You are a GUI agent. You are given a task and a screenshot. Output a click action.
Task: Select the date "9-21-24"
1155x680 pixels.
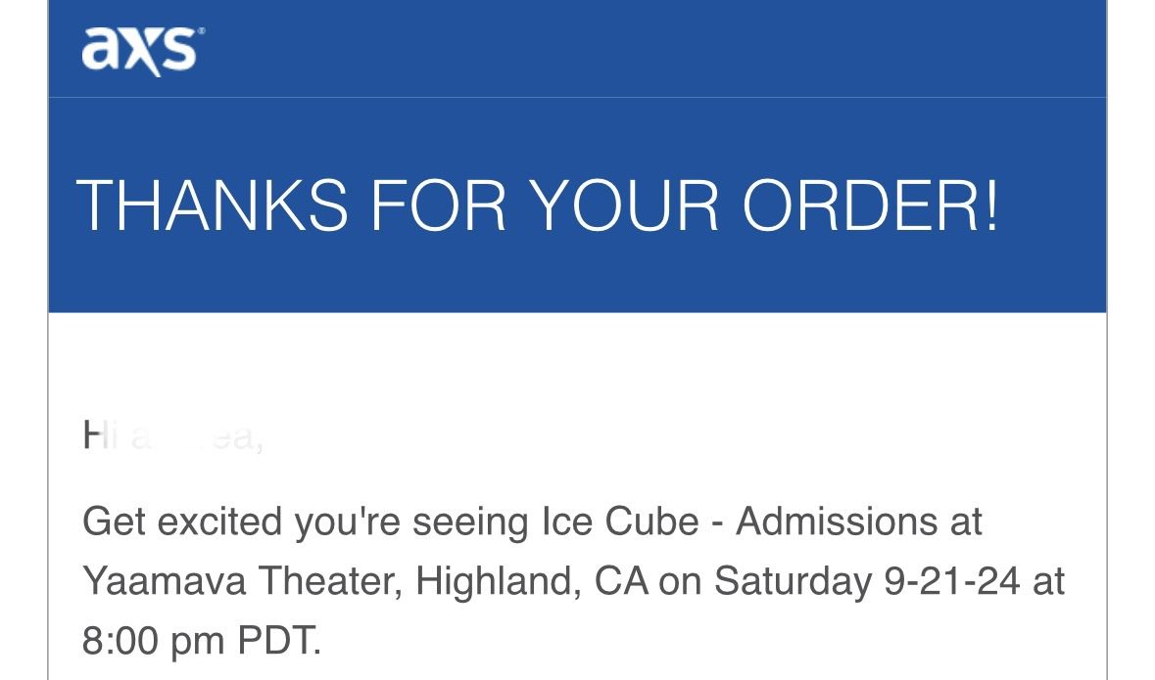click(x=950, y=581)
